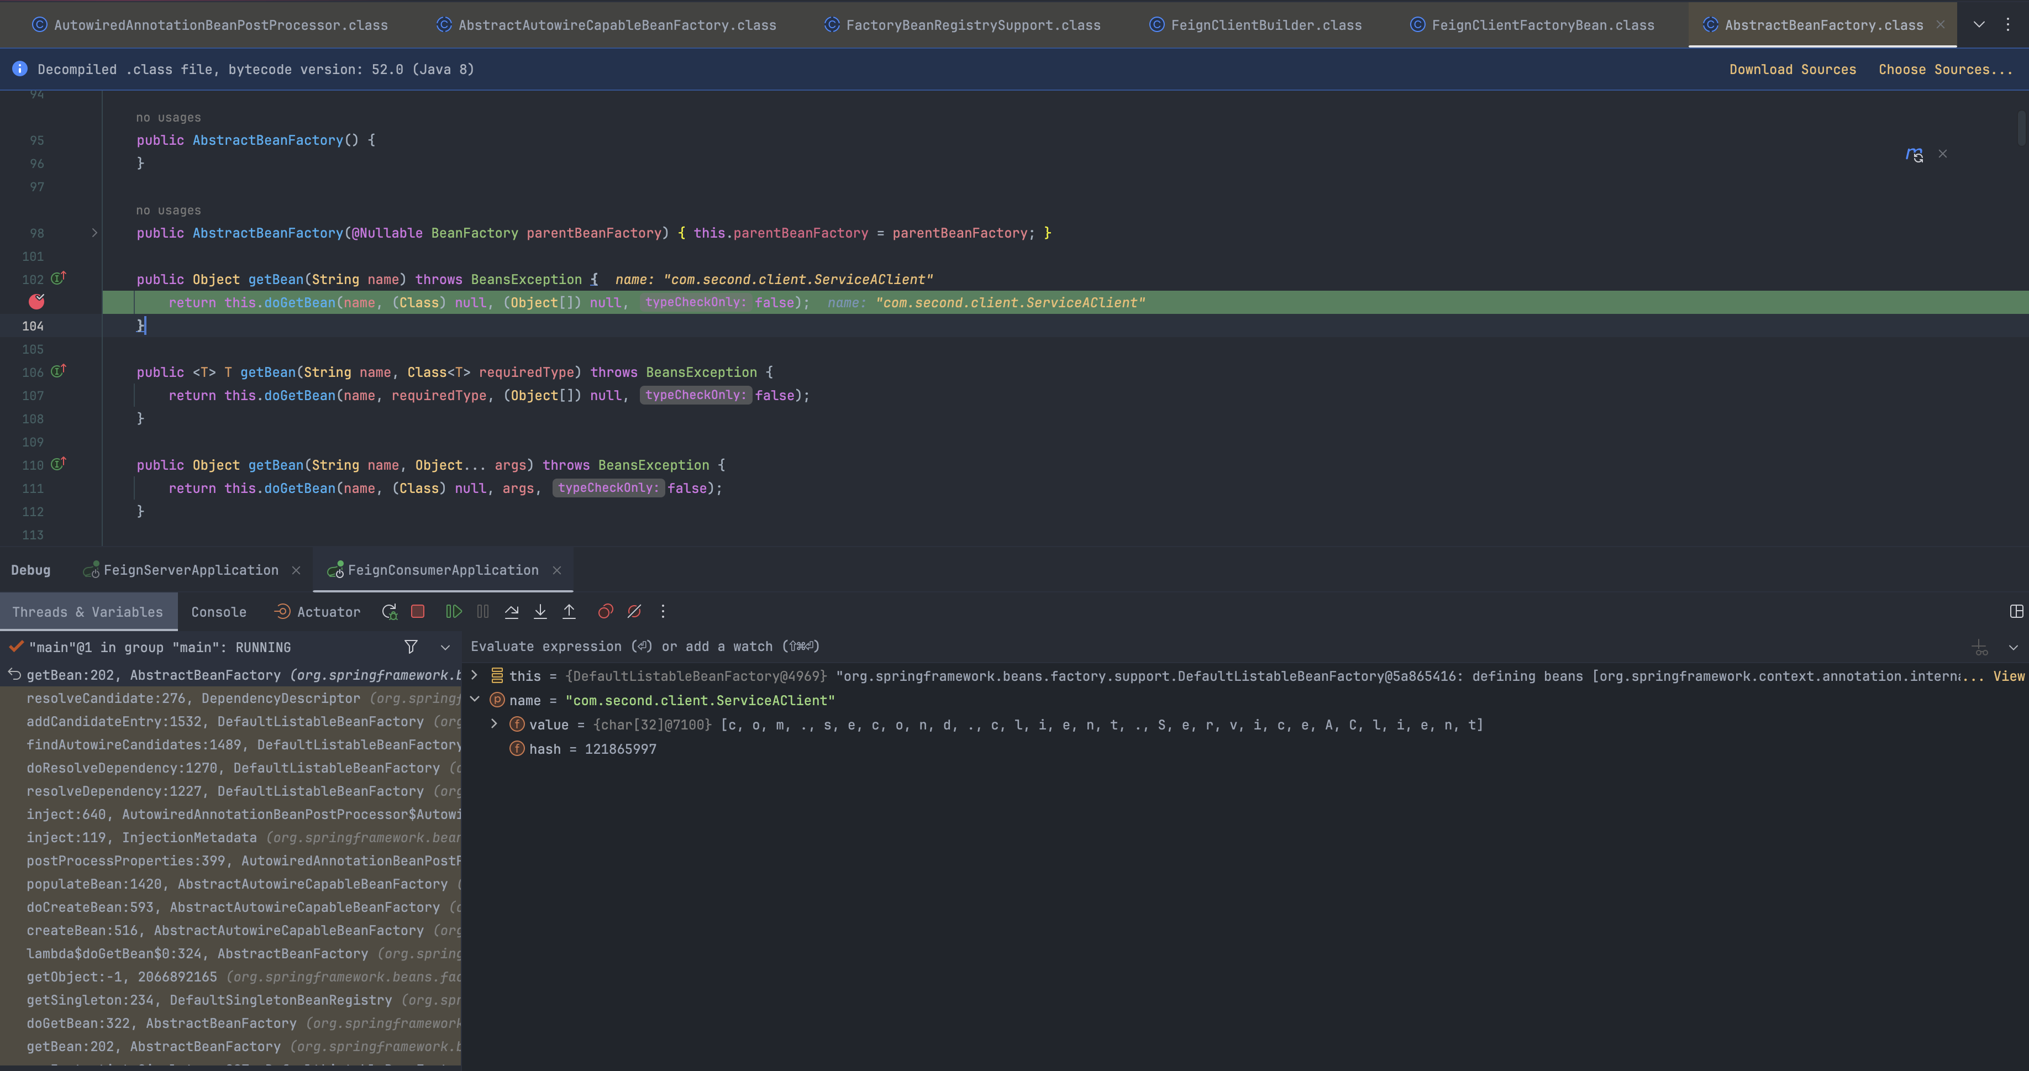Select frame doResolveDependency:1270
Viewport: 2029px width, 1071px height.
pyautogui.click(x=231, y=768)
